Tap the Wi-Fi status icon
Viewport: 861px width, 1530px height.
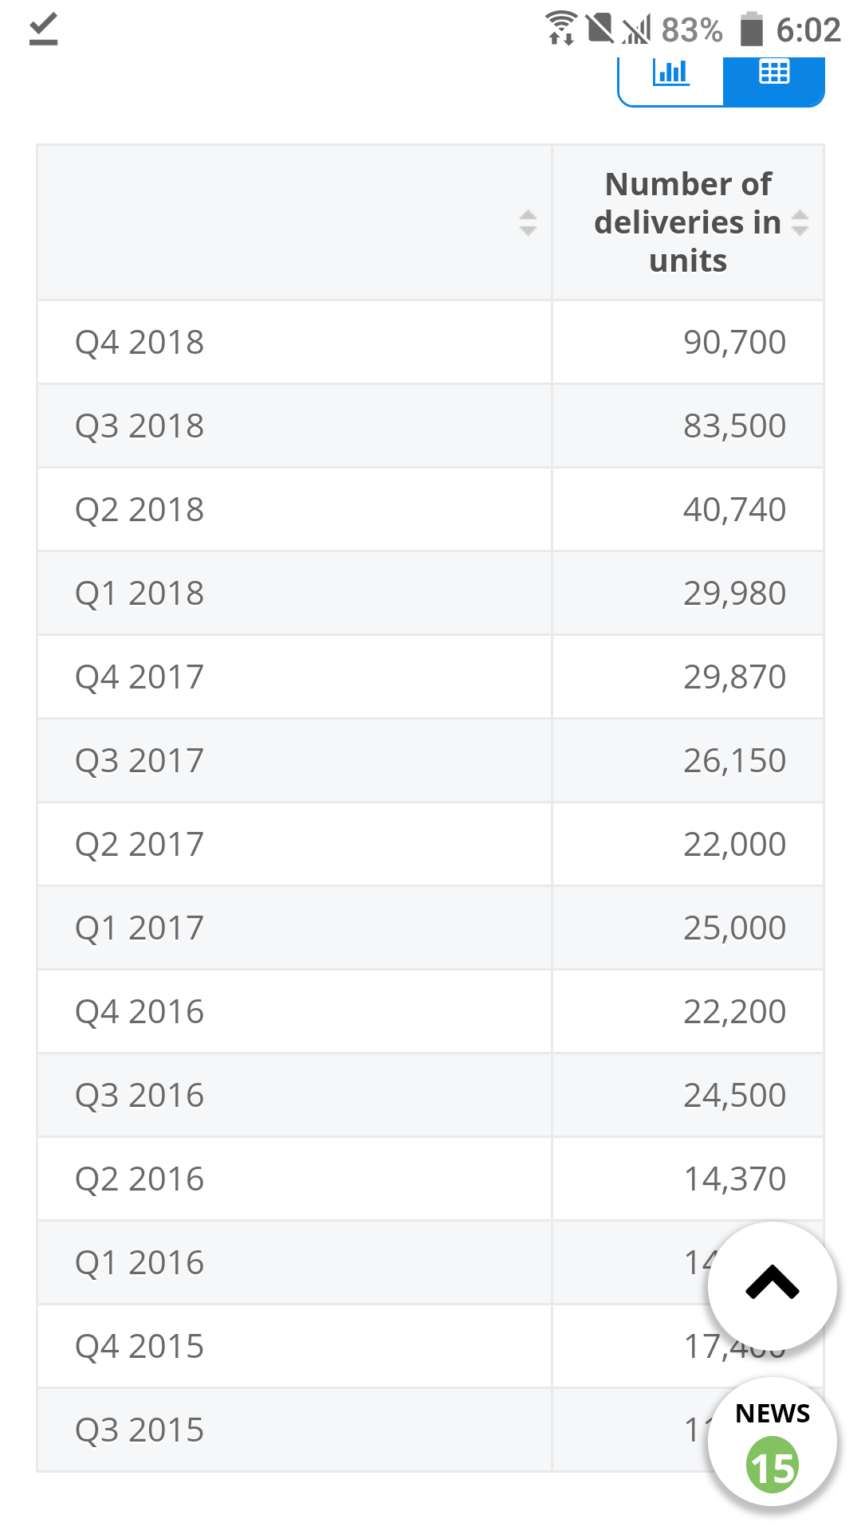[x=561, y=29]
